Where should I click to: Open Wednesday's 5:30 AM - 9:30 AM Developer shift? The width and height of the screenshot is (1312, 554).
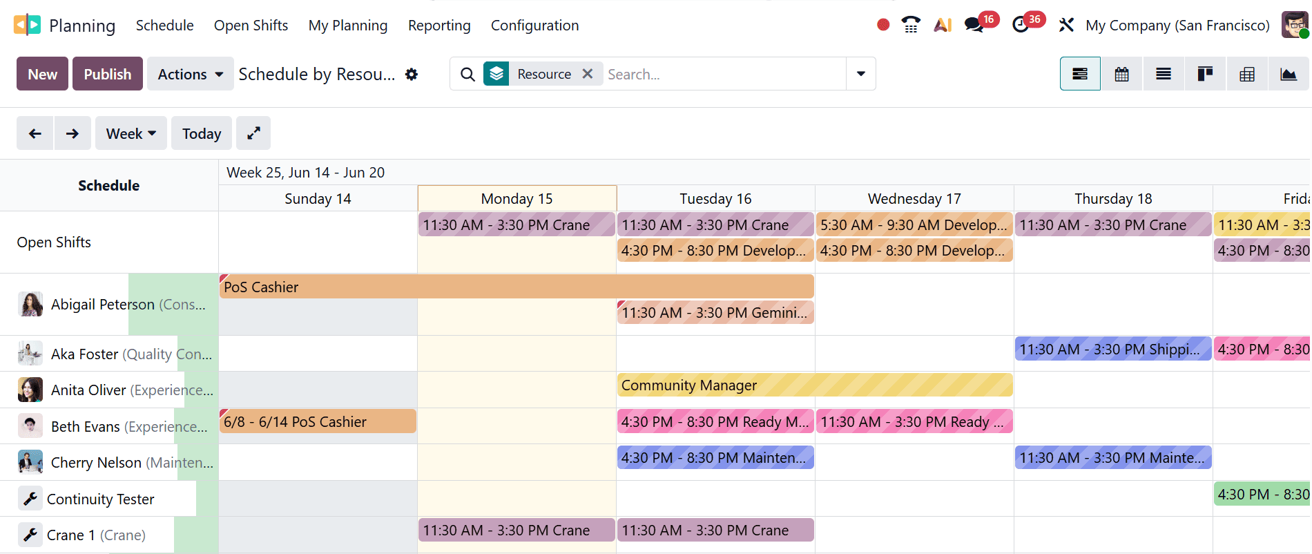tap(914, 225)
